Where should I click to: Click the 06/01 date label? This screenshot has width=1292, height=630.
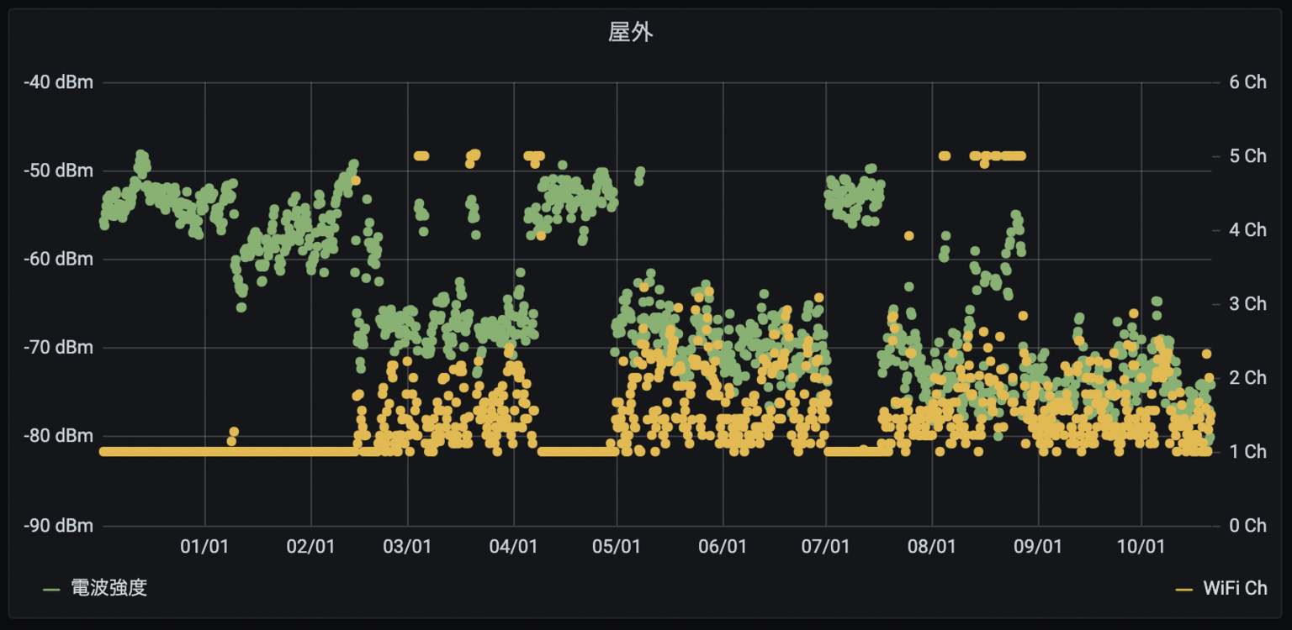tap(723, 547)
